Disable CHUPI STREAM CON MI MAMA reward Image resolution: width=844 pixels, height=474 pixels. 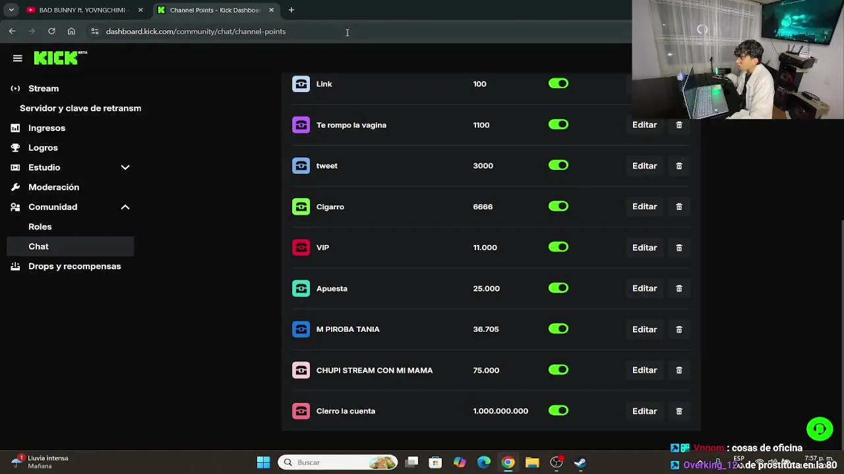558,369
